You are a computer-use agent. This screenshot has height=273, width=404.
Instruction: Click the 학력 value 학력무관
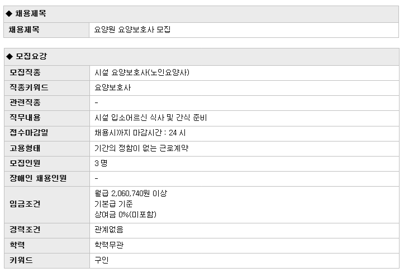[x=109, y=245]
